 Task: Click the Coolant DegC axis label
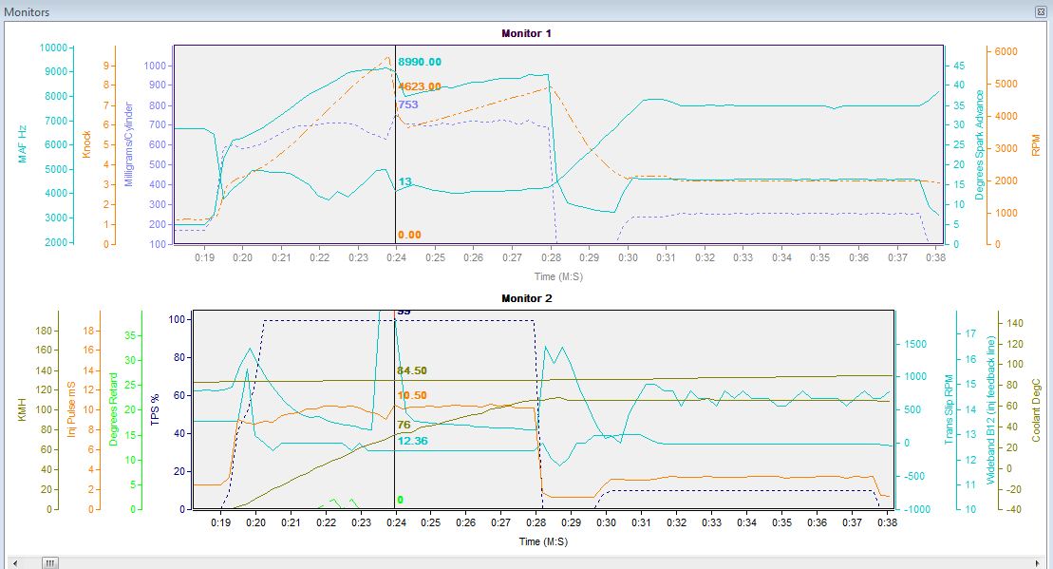(1036, 409)
